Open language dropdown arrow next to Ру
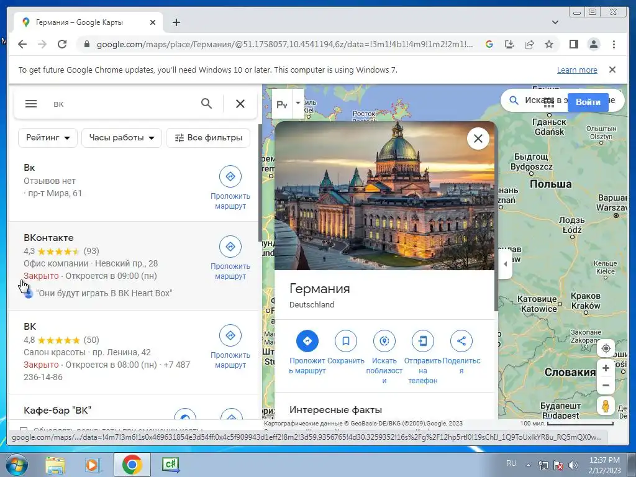This screenshot has height=477, width=636. (298, 104)
